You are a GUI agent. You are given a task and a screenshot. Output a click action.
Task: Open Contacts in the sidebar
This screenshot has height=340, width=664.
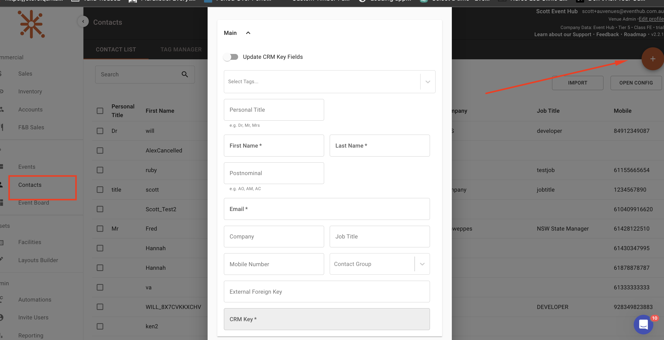(30, 185)
